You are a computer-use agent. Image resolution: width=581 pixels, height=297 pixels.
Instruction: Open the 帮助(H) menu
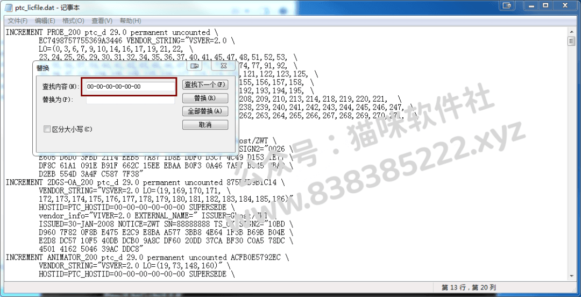tap(130, 21)
